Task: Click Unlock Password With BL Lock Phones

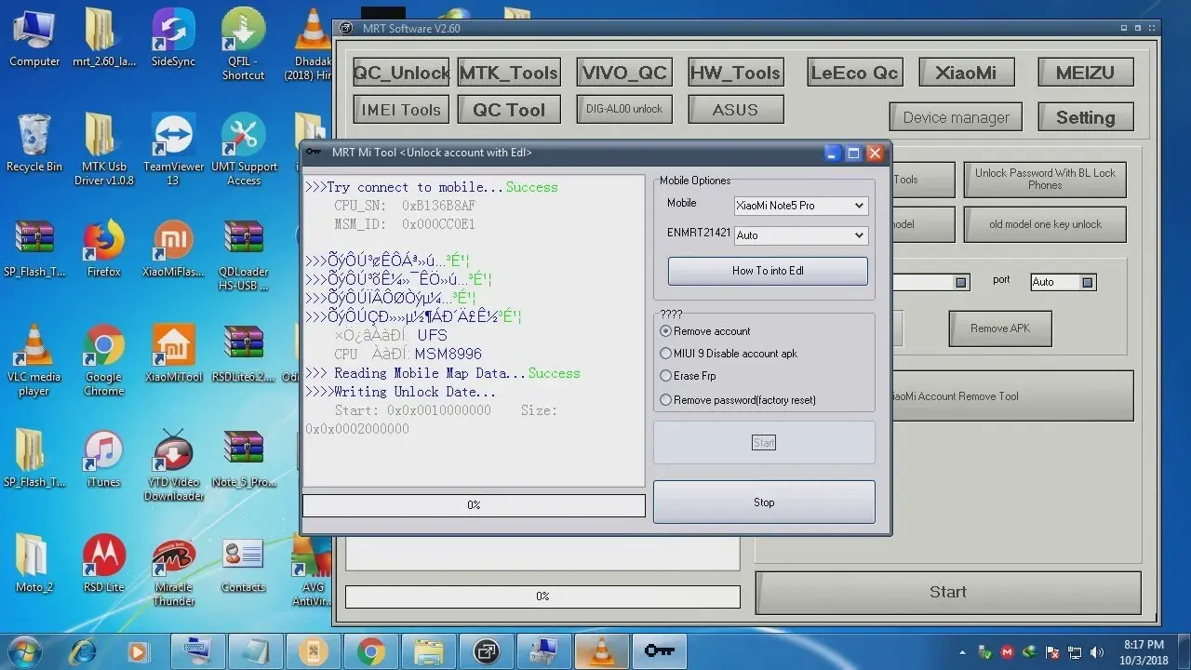Action: (1045, 179)
